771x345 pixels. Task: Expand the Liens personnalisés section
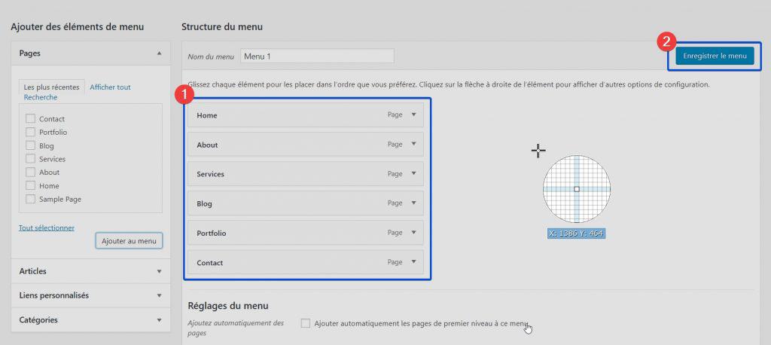tap(159, 295)
